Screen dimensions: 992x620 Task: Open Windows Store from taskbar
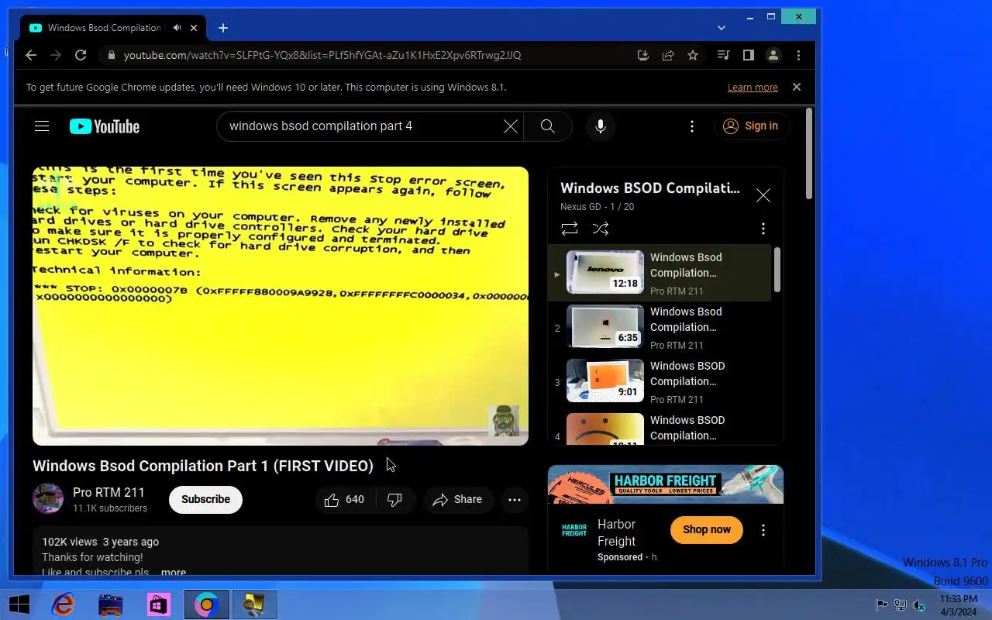159,604
